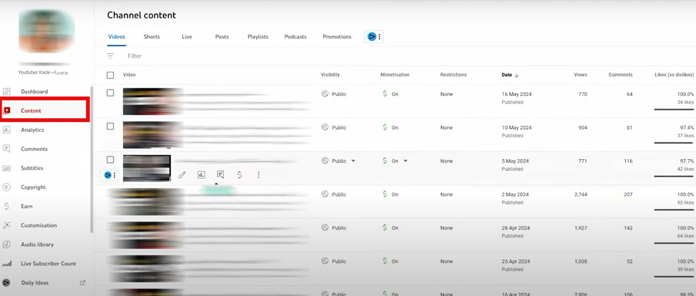This screenshot has height=296, width=696.
Task: Go to Analytics in the sidebar
Action: [32, 130]
